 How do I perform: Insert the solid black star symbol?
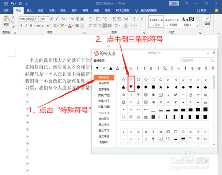pyautogui.click(x=161, y=87)
